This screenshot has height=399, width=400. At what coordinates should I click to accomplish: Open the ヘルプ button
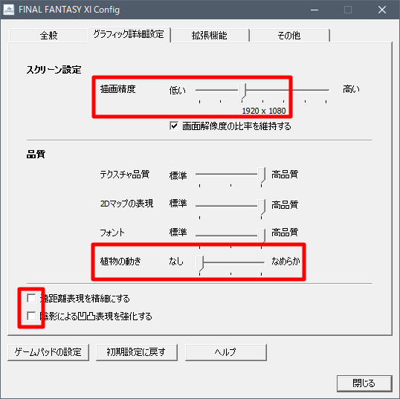click(x=225, y=352)
